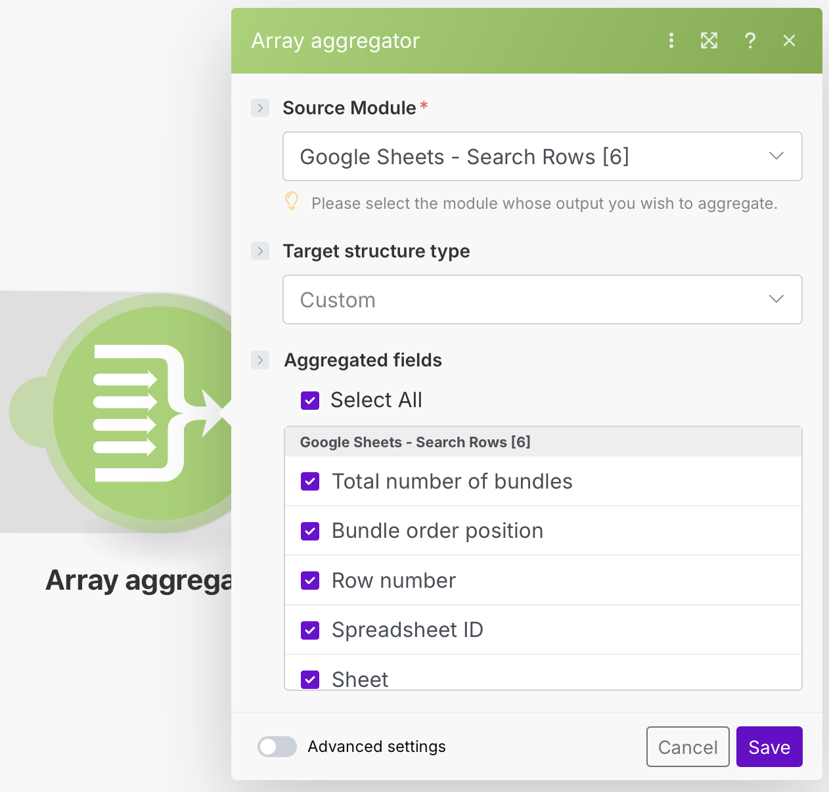Click the hint text about selecting the module

pyautogui.click(x=545, y=204)
